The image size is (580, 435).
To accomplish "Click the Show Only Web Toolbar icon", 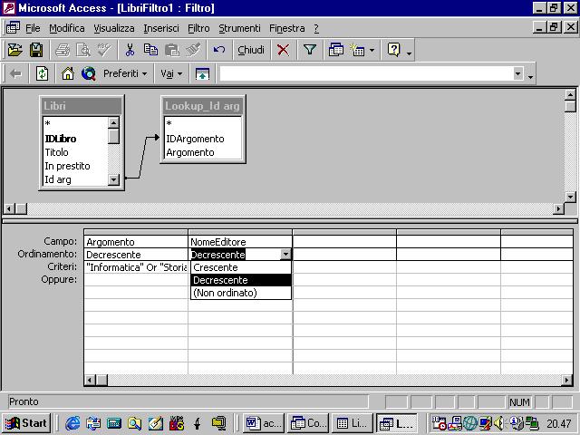I will click(x=202, y=73).
